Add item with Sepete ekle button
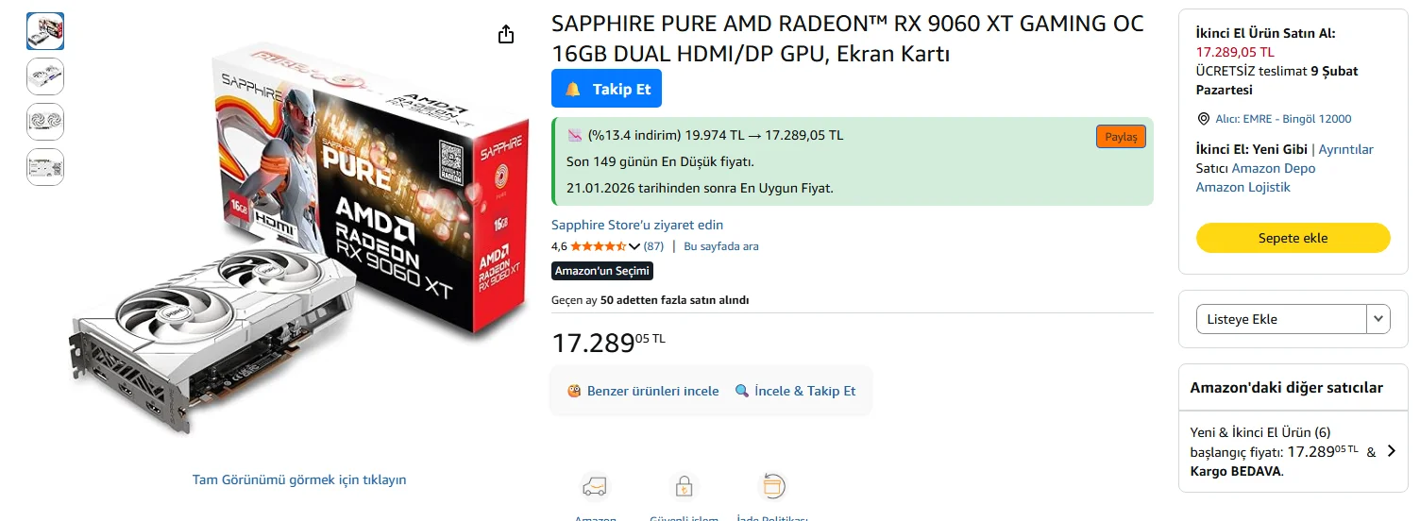The height and width of the screenshot is (521, 1420). [1293, 238]
